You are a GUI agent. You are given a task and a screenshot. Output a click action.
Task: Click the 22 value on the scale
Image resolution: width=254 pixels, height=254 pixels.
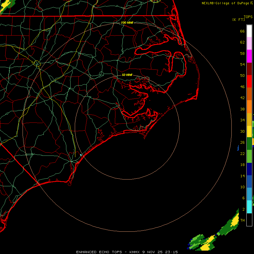pyautogui.click(x=242, y=154)
